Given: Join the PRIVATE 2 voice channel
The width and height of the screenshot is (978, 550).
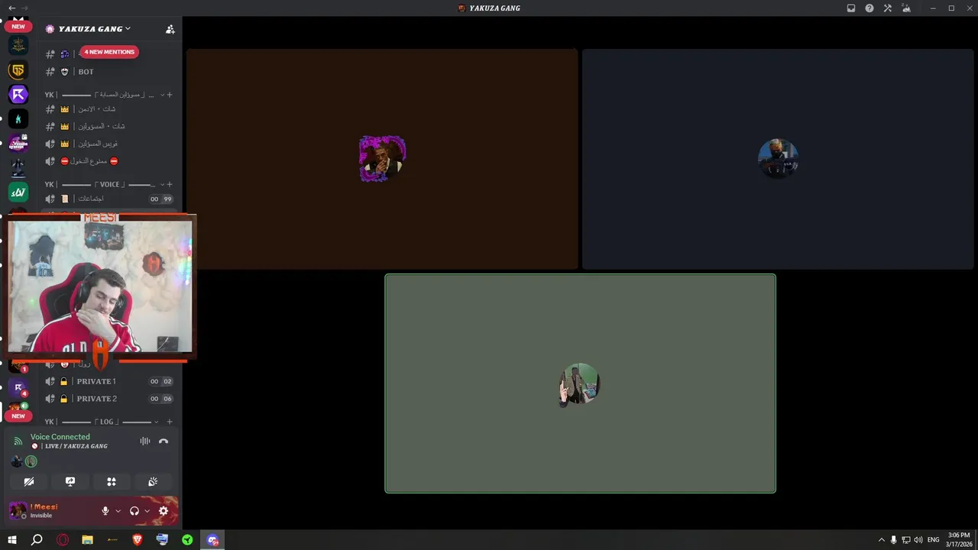Looking at the screenshot, I should (x=110, y=399).
